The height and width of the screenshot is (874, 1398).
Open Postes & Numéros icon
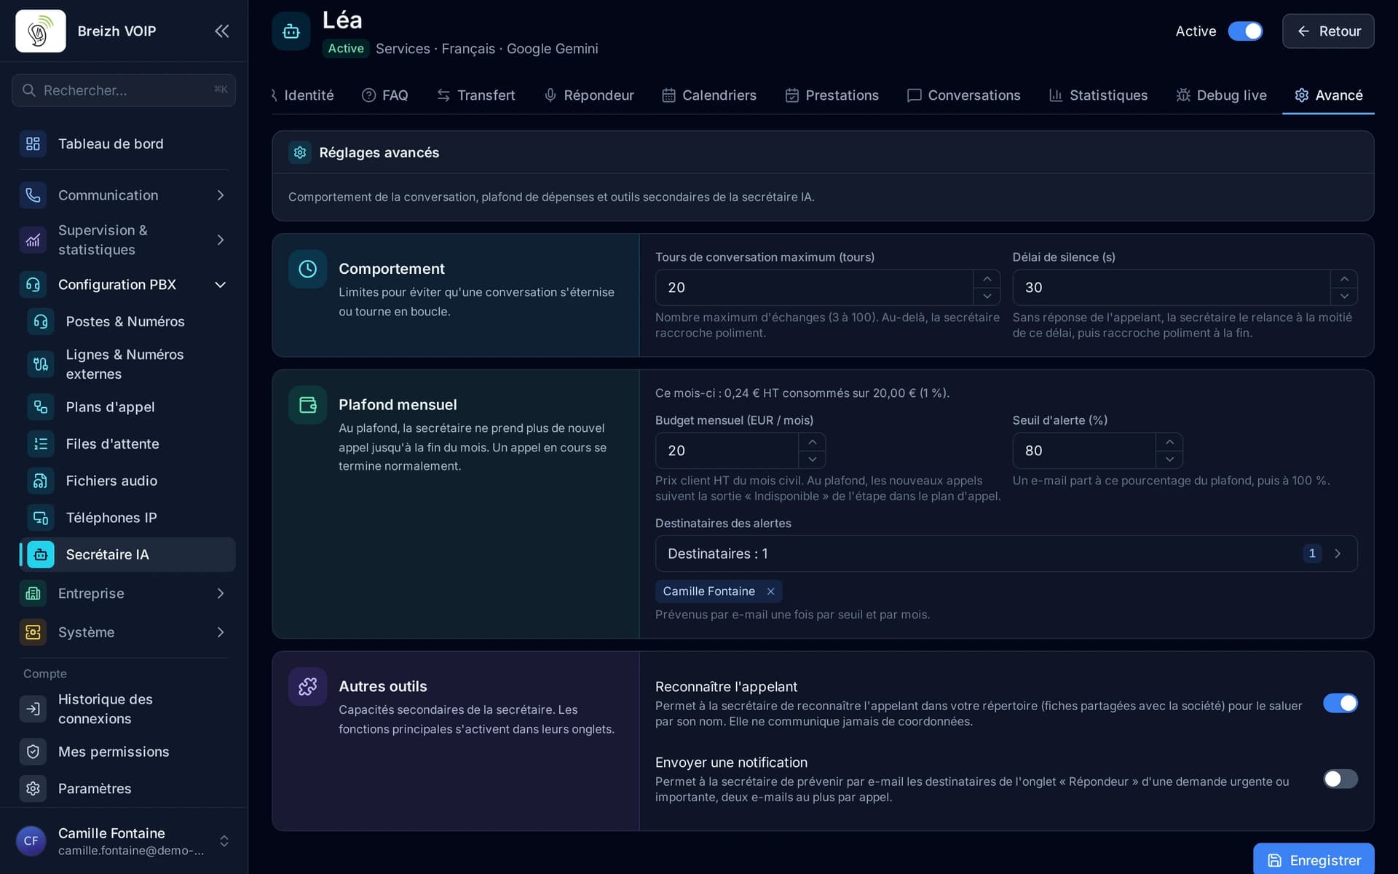click(x=41, y=321)
